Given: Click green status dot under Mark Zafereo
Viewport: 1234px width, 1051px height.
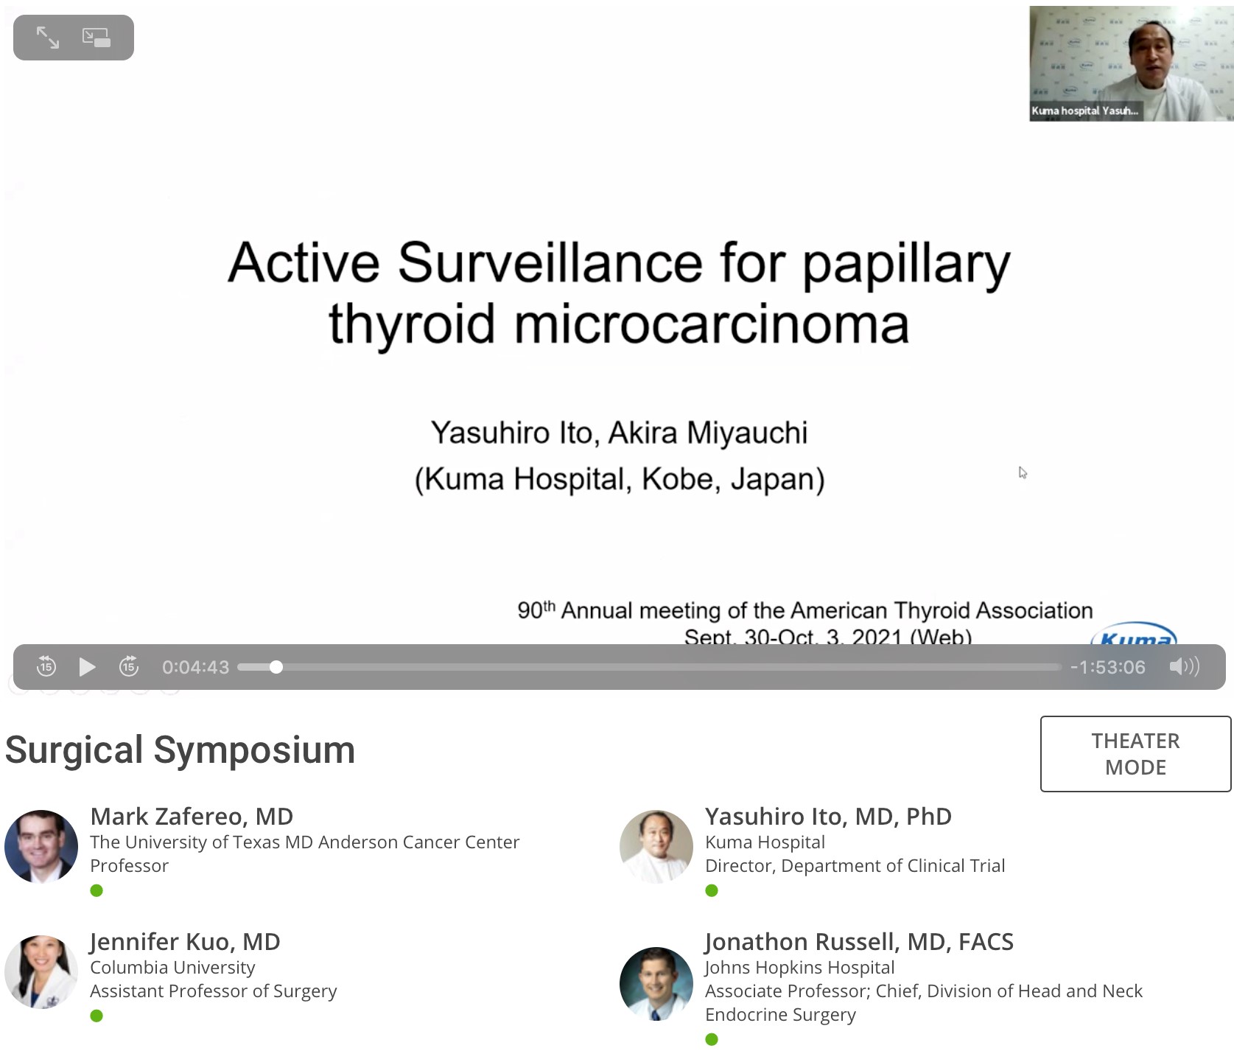Looking at the screenshot, I should point(97,890).
